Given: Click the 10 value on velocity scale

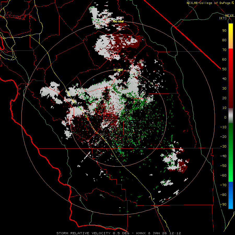Looking at the screenshot, I should [x=224, y=108].
